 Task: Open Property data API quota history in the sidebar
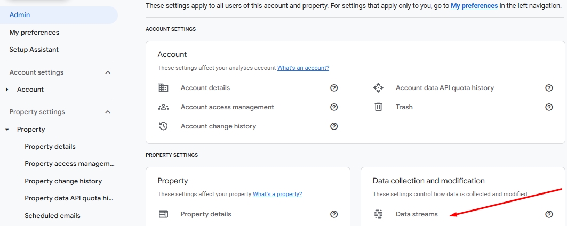tap(69, 198)
